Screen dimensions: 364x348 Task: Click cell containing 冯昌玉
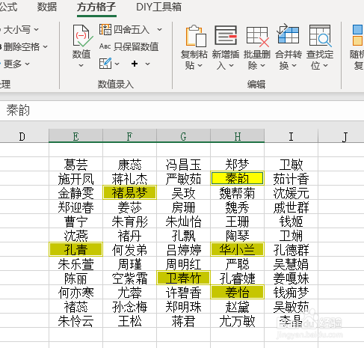[x=183, y=165]
